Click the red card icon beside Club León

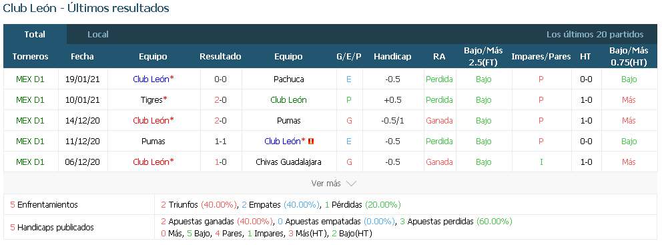coord(311,142)
